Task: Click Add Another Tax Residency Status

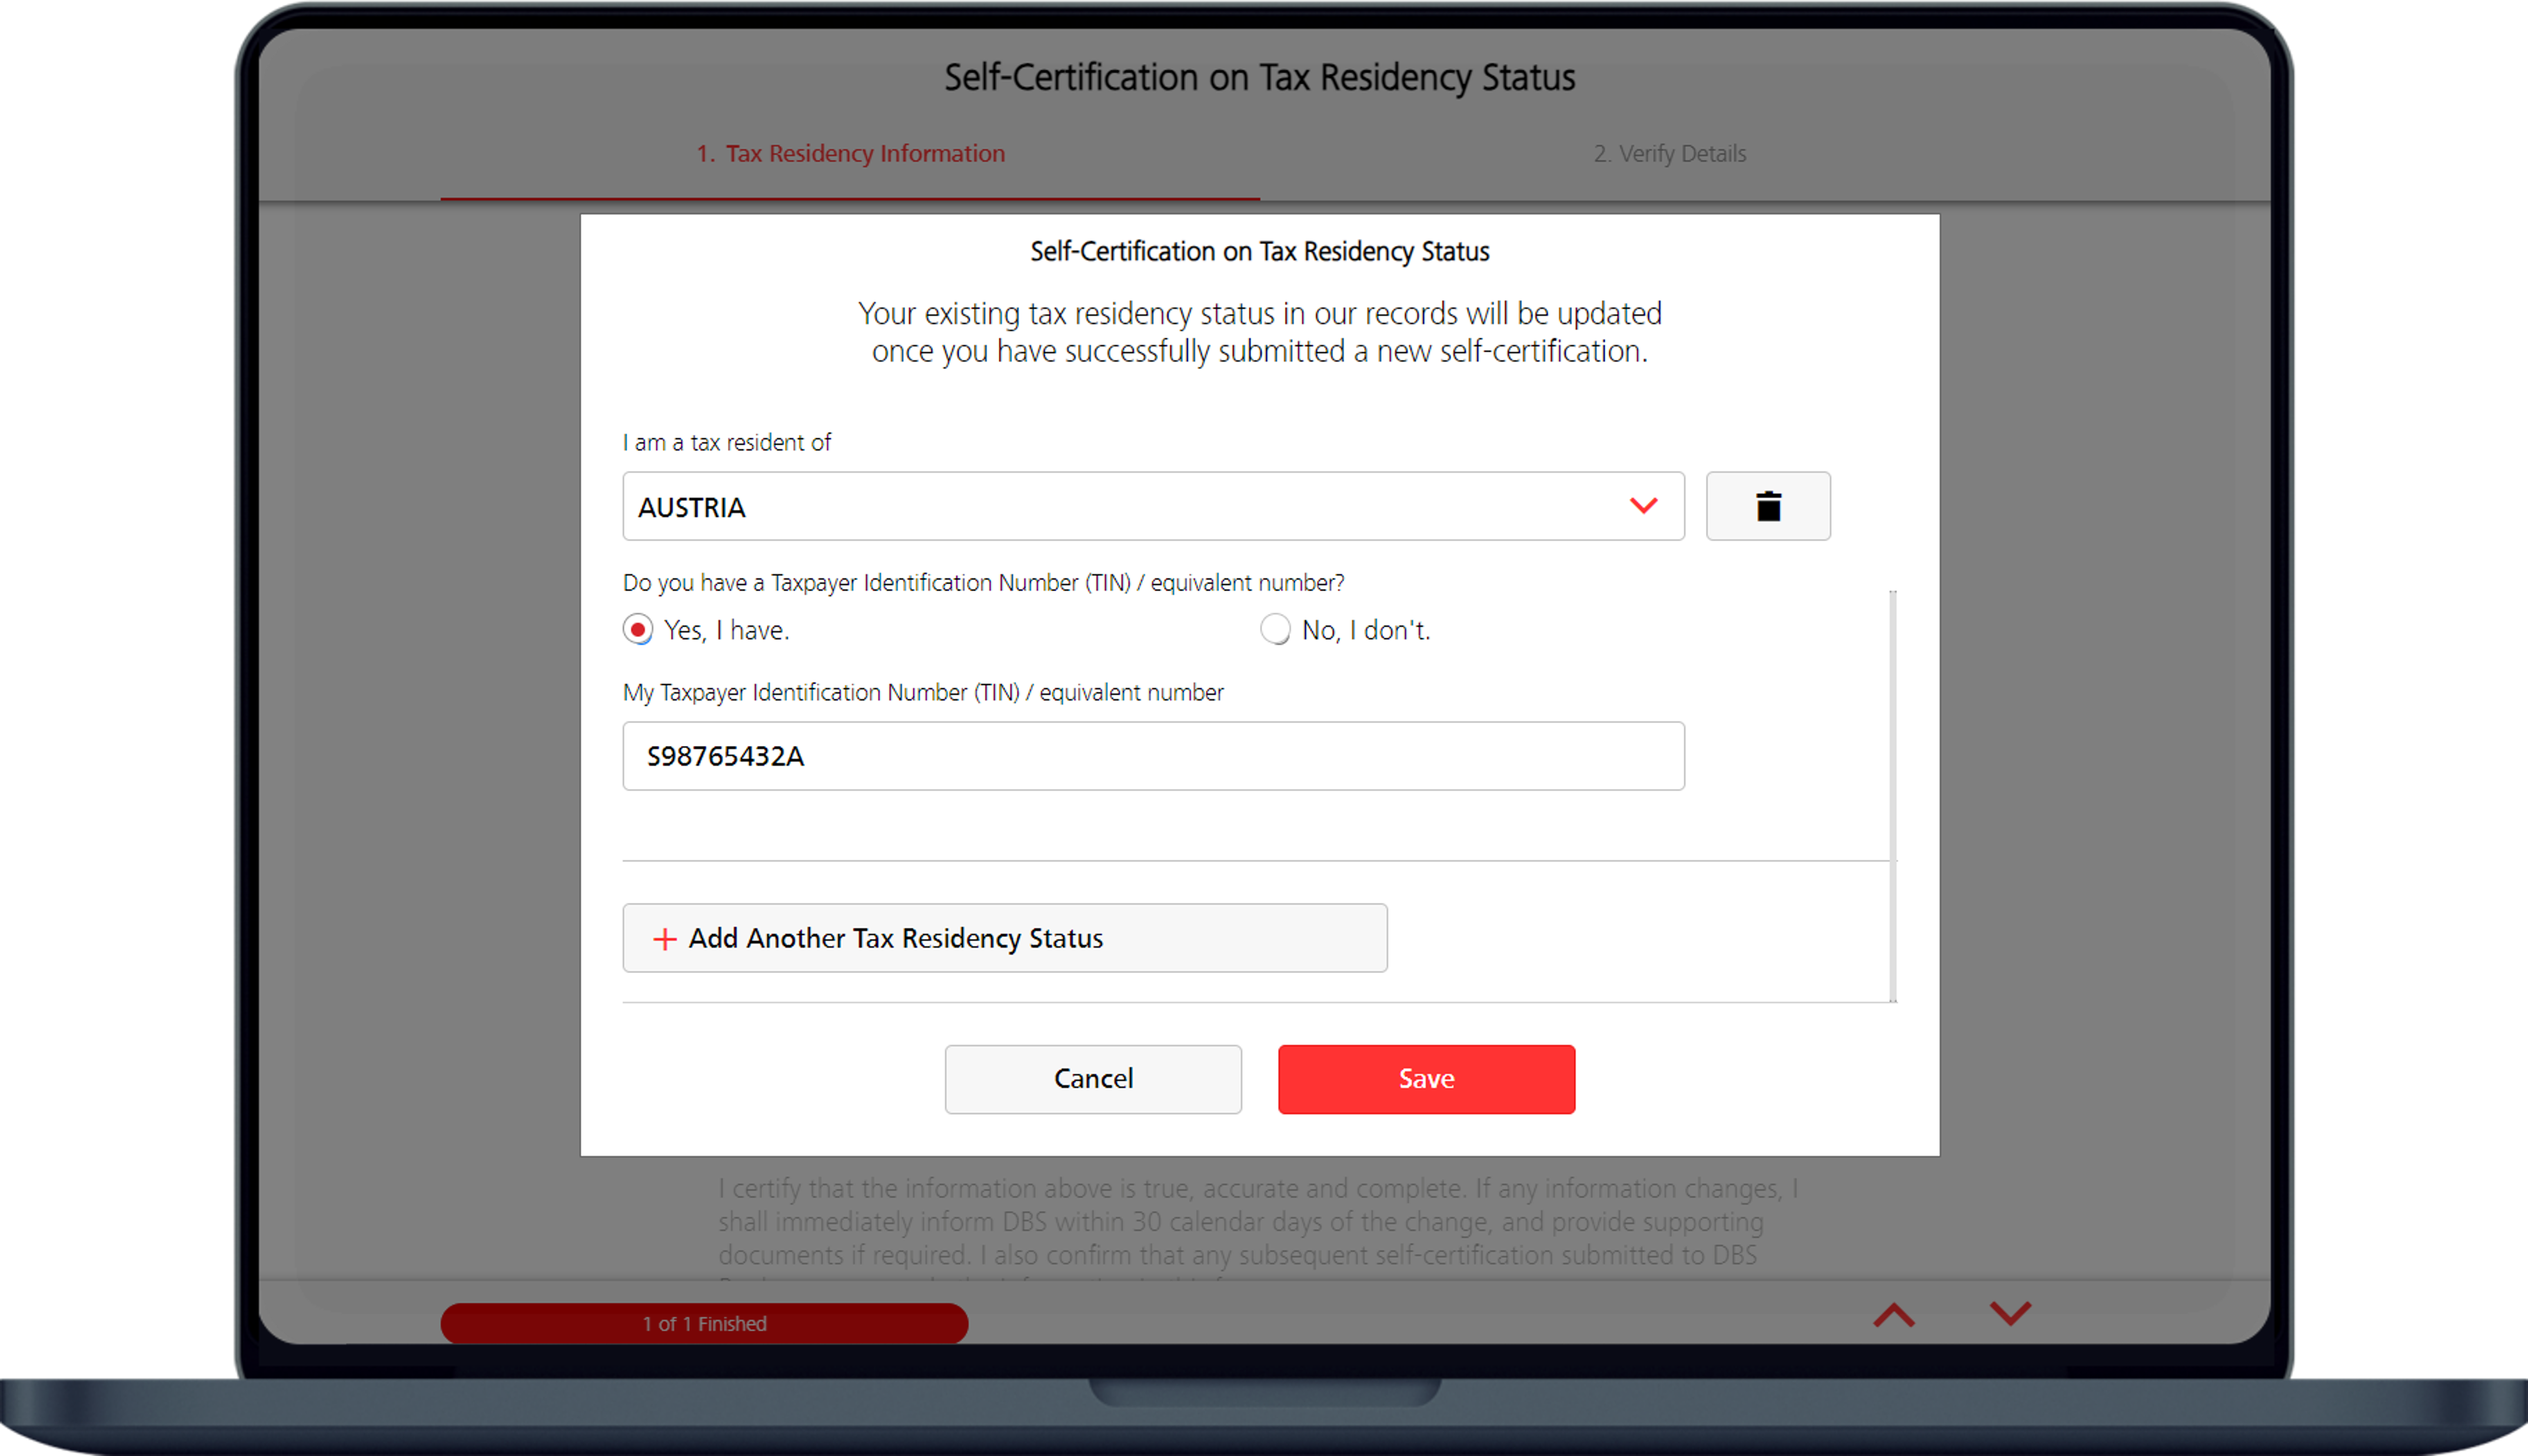Action: [x=1004, y=938]
